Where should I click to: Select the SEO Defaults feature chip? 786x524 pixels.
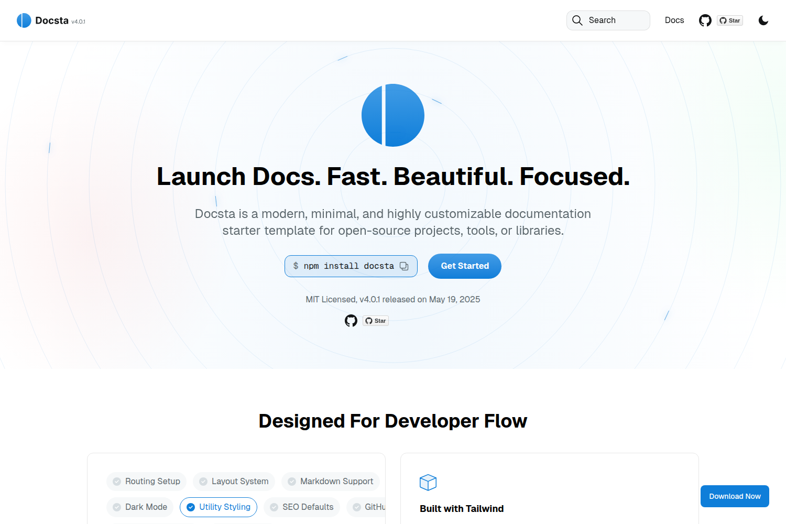click(x=302, y=507)
